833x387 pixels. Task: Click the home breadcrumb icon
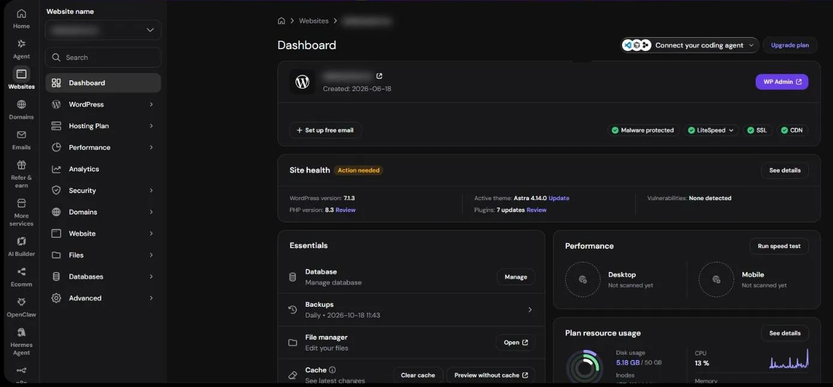pos(281,21)
